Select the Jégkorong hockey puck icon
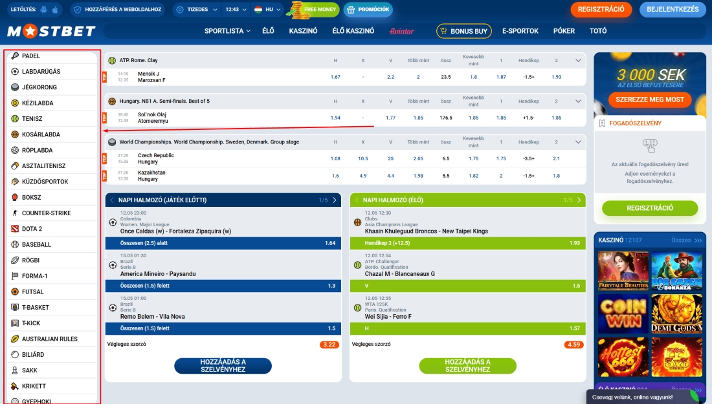 (15, 87)
